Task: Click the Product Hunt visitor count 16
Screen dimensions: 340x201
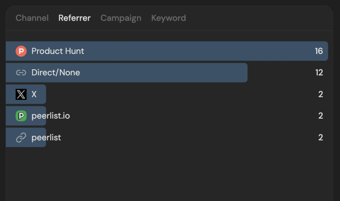Action: [319, 51]
